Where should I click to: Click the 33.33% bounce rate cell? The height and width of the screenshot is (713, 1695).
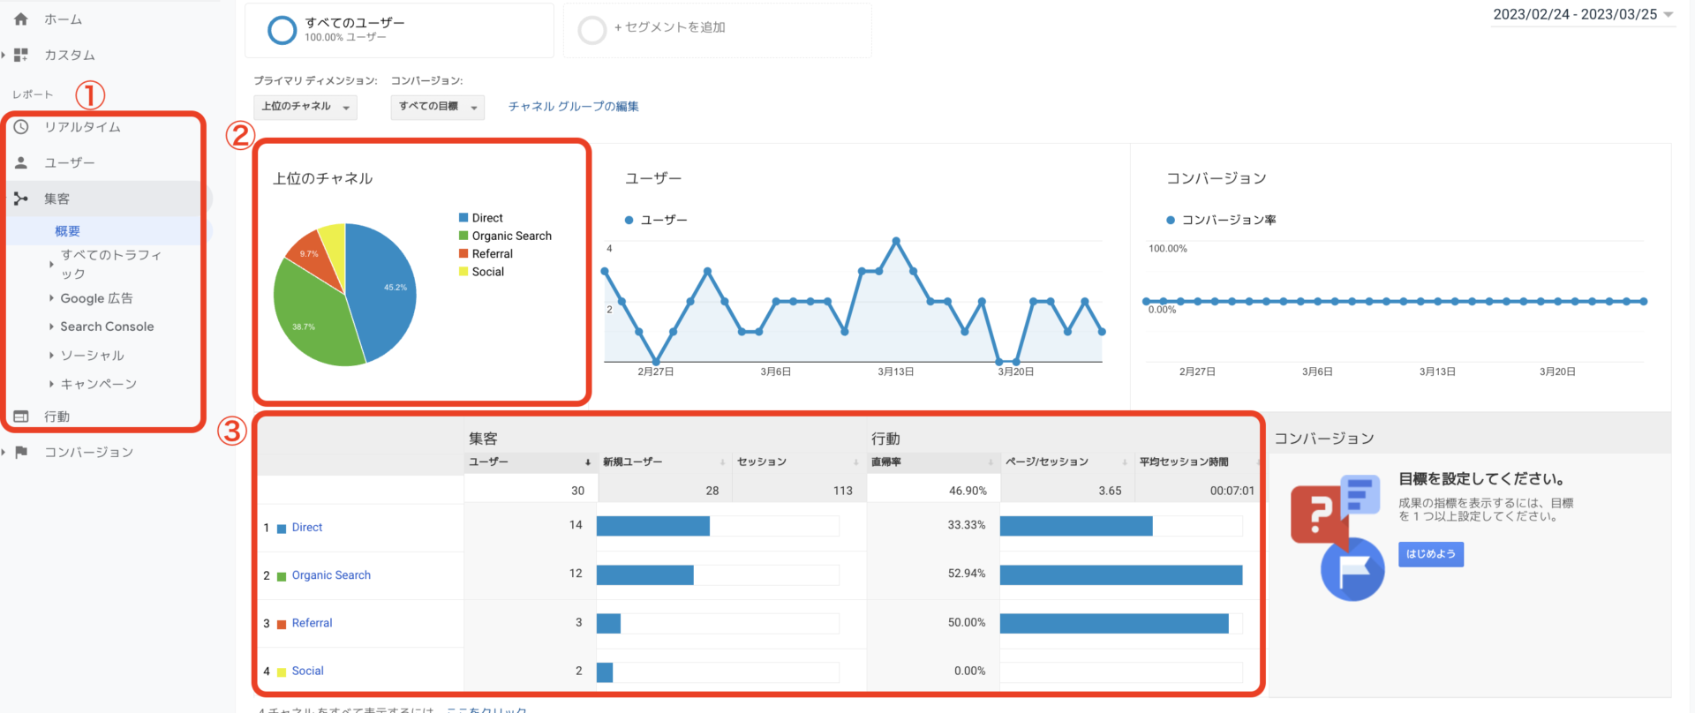967,525
